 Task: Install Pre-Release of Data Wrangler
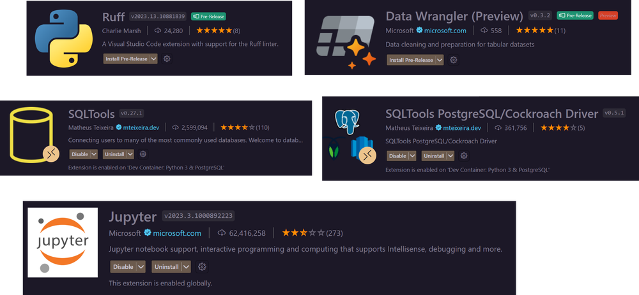pos(411,60)
